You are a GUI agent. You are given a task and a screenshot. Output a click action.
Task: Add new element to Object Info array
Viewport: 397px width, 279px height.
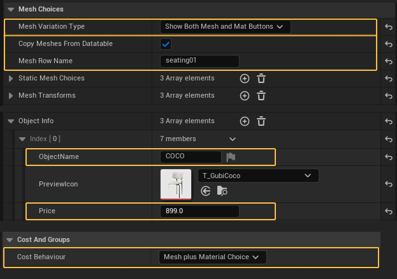tap(244, 121)
